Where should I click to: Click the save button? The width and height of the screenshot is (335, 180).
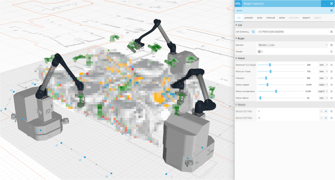(239, 10)
